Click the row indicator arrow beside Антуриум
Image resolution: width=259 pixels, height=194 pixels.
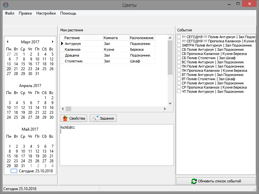tap(62, 43)
